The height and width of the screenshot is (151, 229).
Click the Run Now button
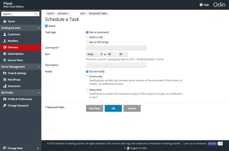coord(95,108)
